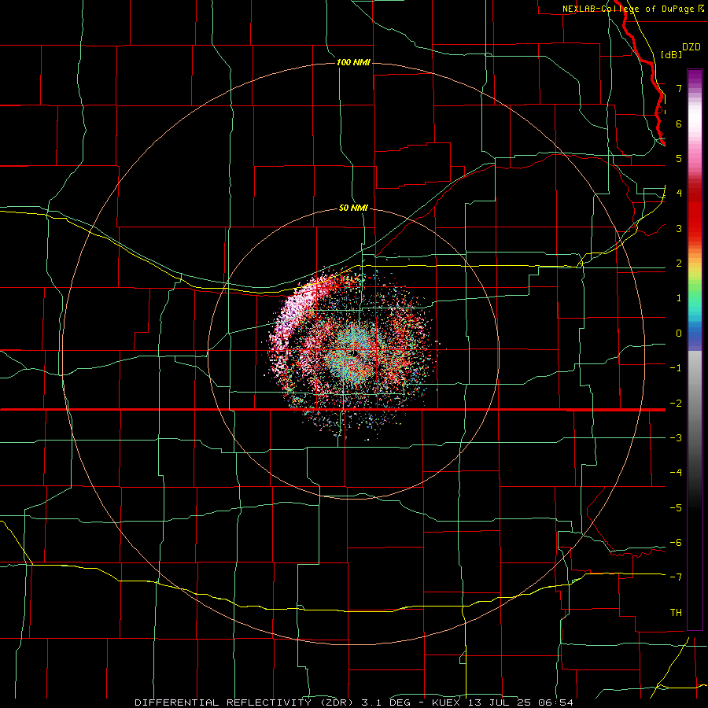Click the KUEX radar site identifier
Image resolution: width=708 pixels, height=708 pixels.
point(445,702)
